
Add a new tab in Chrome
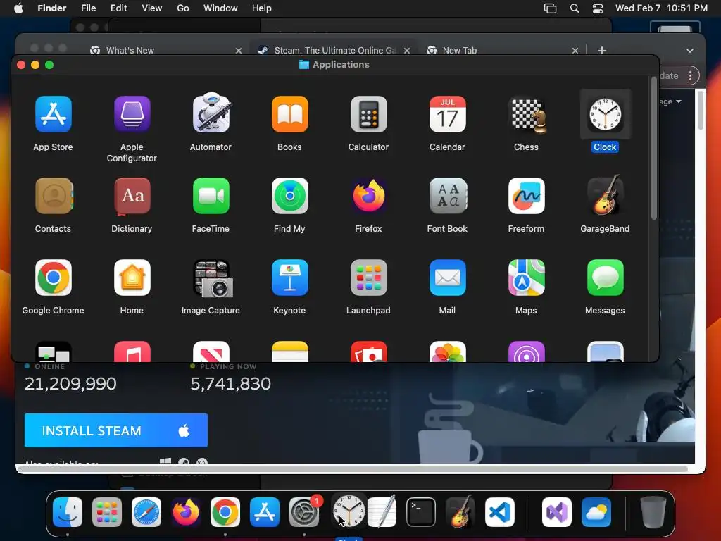pos(602,51)
